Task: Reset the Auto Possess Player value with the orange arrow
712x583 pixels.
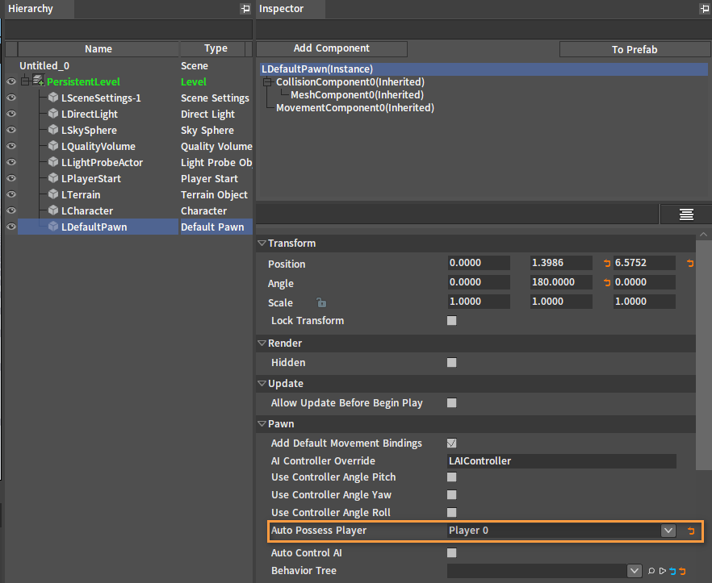Action: click(691, 531)
